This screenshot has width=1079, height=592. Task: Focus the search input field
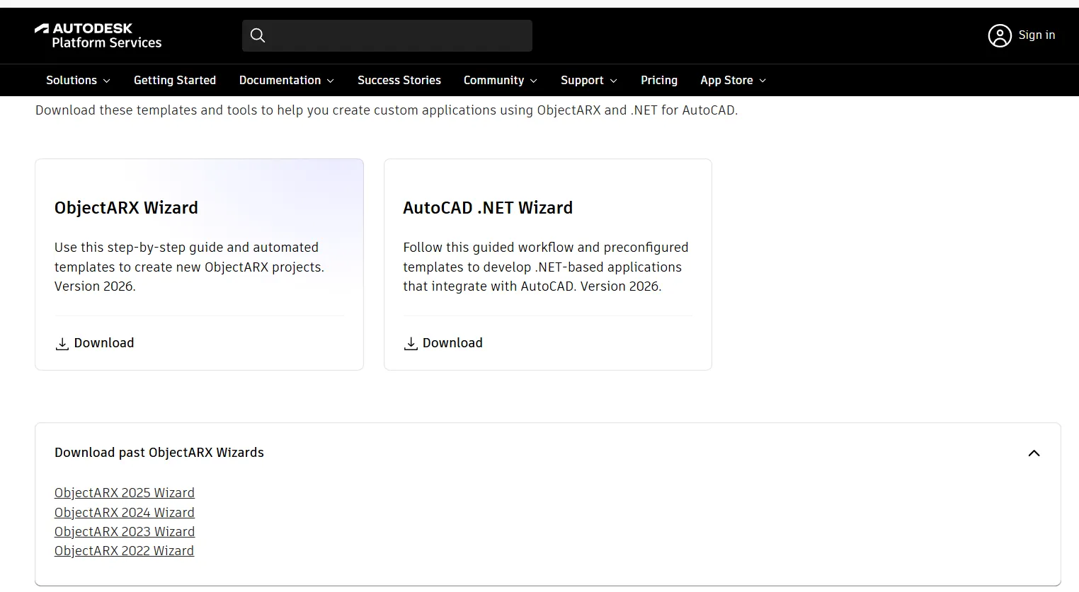387,35
